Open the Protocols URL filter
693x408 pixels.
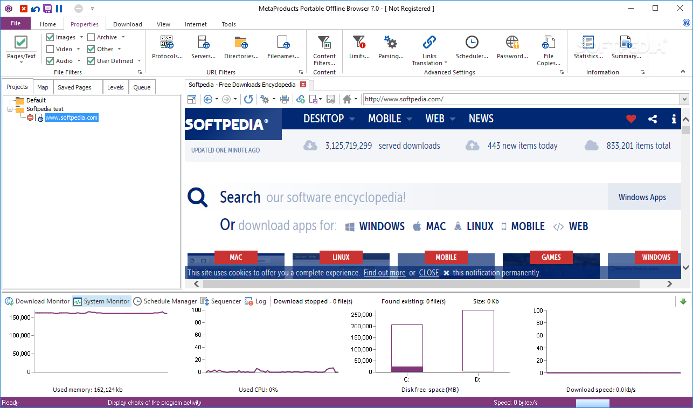click(167, 47)
